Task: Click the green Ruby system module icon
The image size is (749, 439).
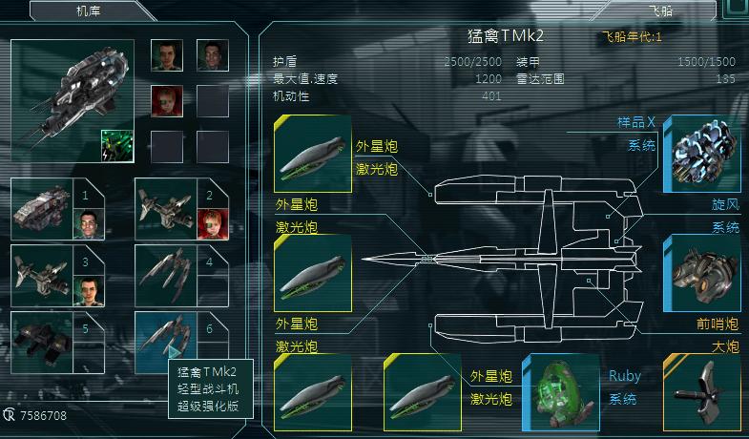Action: [561, 392]
